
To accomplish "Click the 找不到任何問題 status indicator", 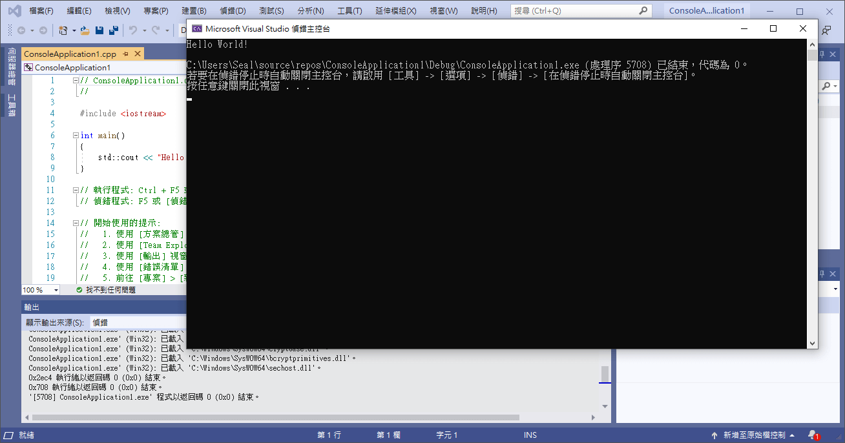I will click(106, 290).
